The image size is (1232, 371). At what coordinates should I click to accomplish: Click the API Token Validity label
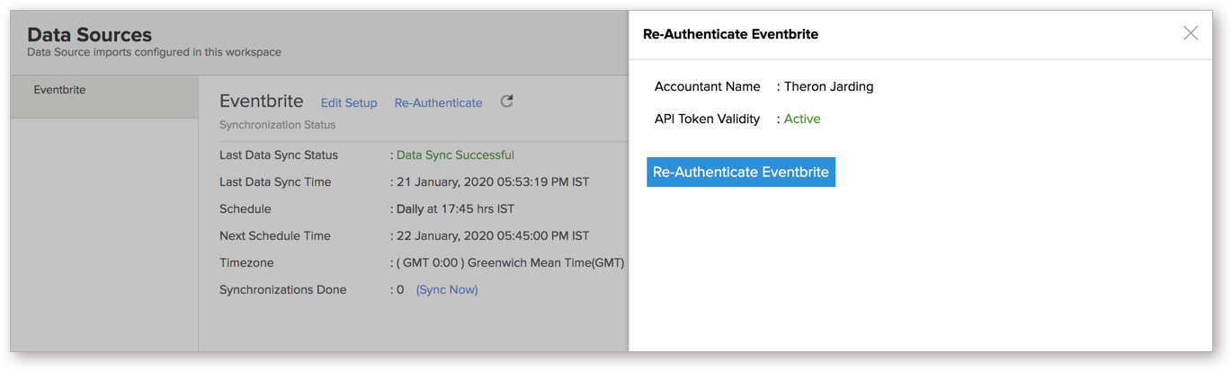707,119
